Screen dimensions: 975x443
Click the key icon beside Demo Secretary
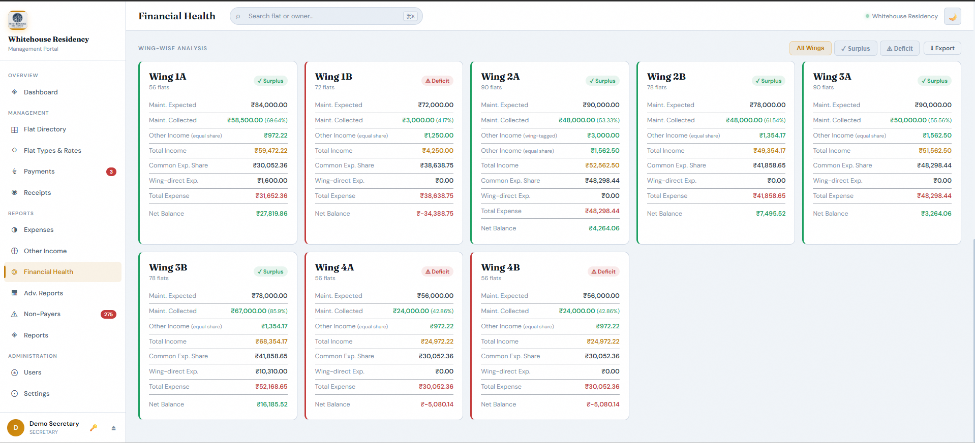(94, 428)
